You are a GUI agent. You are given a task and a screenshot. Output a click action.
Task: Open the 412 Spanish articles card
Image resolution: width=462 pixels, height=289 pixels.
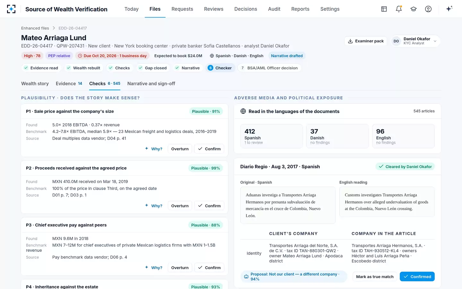[271, 136]
